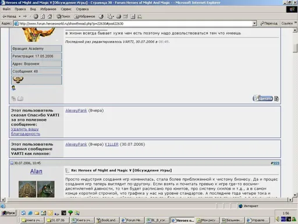Go back with the Назад button
This screenshot has width=298, height=224.
(x=9, y=16)
